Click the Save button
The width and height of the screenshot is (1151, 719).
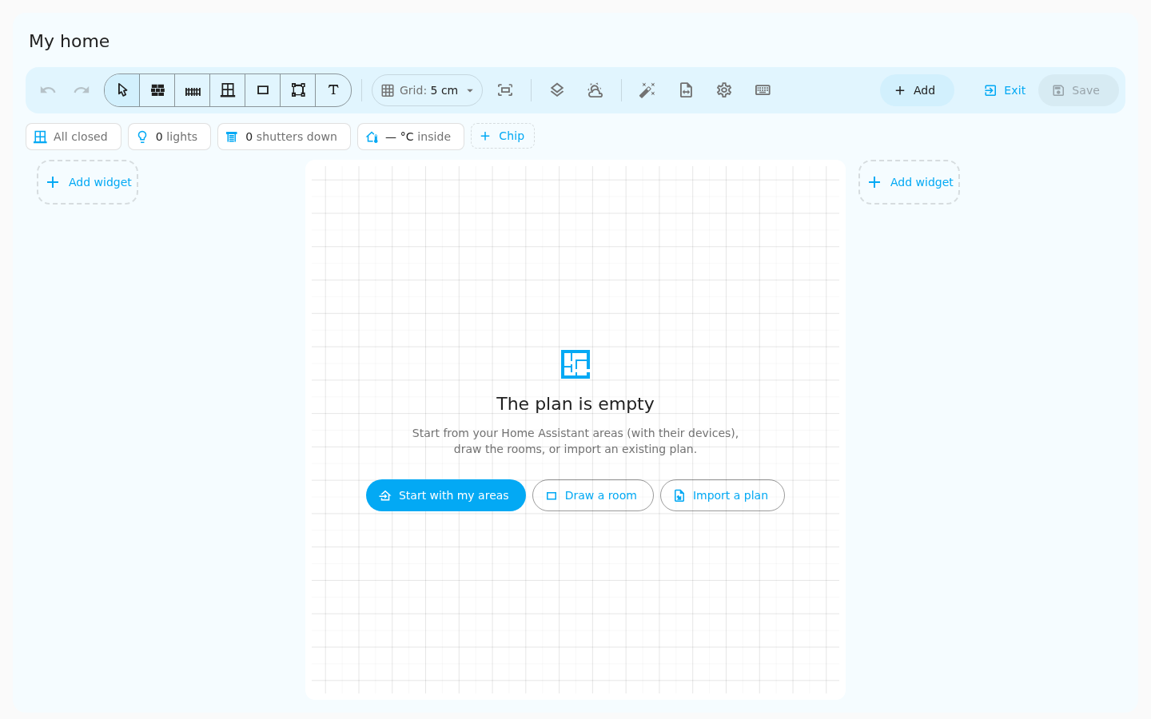1078,90
